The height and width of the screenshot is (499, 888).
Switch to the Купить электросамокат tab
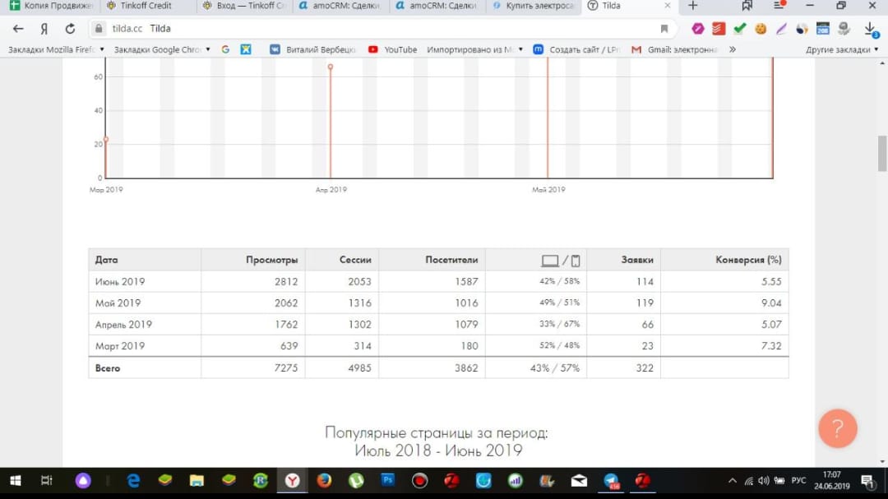pos(534,6)
